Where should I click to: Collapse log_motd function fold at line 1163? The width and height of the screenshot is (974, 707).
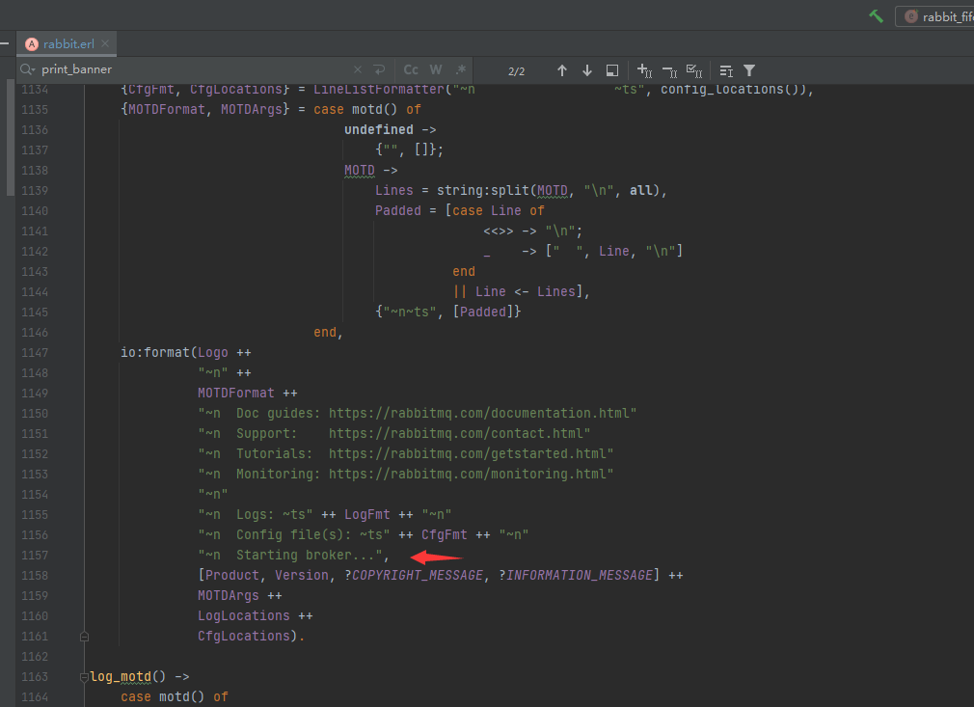(84, 676)
